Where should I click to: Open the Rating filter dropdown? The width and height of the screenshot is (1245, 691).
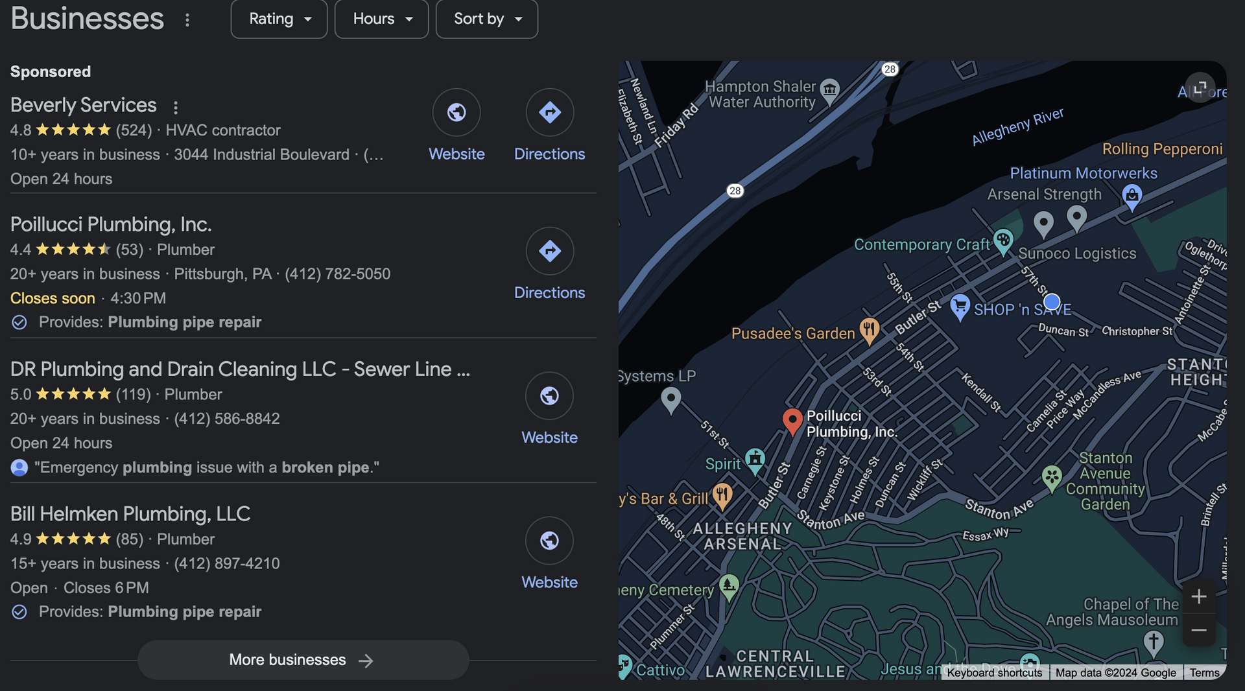coord(279,19)
